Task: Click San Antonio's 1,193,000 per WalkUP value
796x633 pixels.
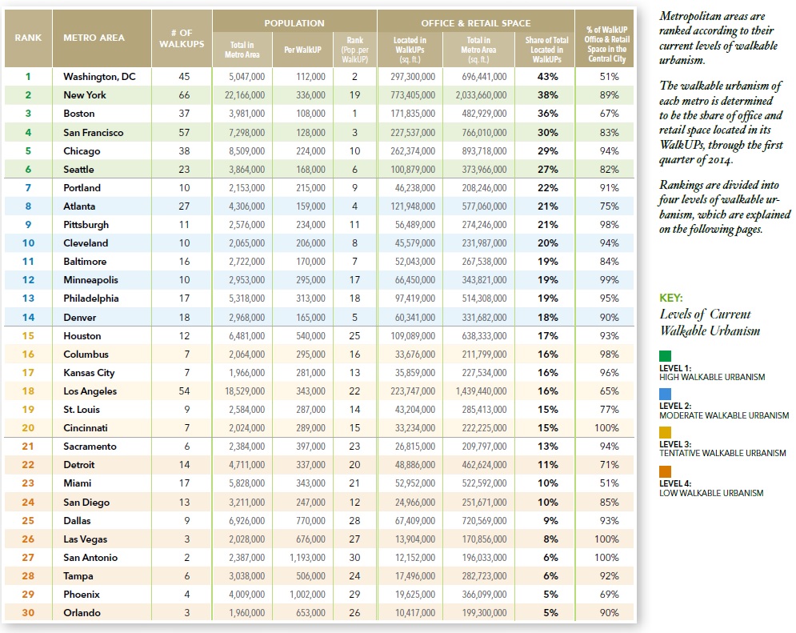Action: (308, 557)
